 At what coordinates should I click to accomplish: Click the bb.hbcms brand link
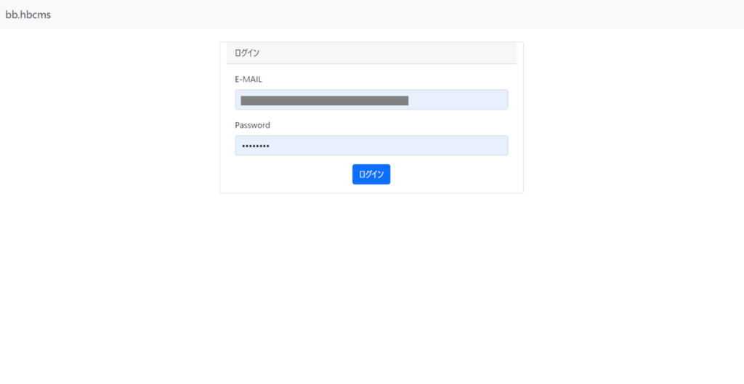pyautogui.click(x=28, y=15)
